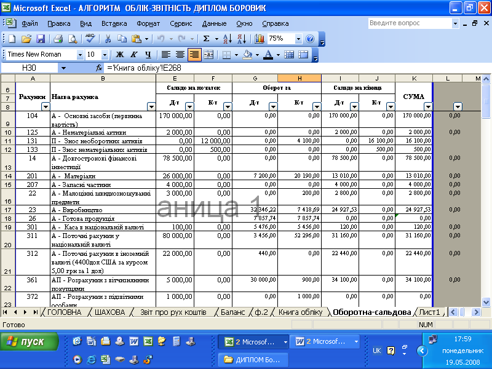Open the ДИПЛОМ Бо... taskbar folder button
The width and height of the screenshot is (492, 369).
[x=253, y=359]
